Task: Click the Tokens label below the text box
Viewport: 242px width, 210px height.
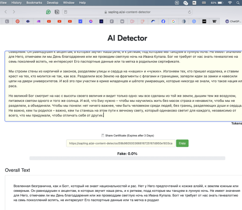Action: click(x=237, y=123)
